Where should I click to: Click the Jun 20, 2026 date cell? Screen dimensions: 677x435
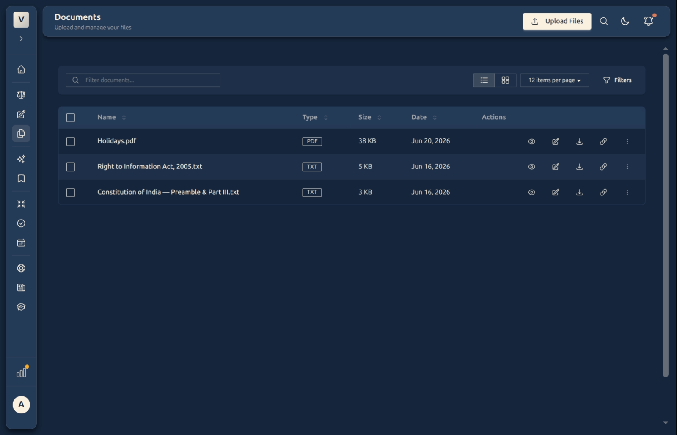(431, 141)
